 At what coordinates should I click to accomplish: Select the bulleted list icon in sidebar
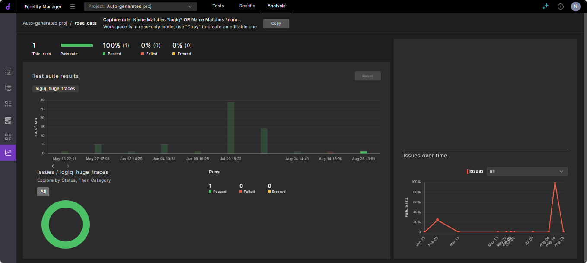coord(8,104)
